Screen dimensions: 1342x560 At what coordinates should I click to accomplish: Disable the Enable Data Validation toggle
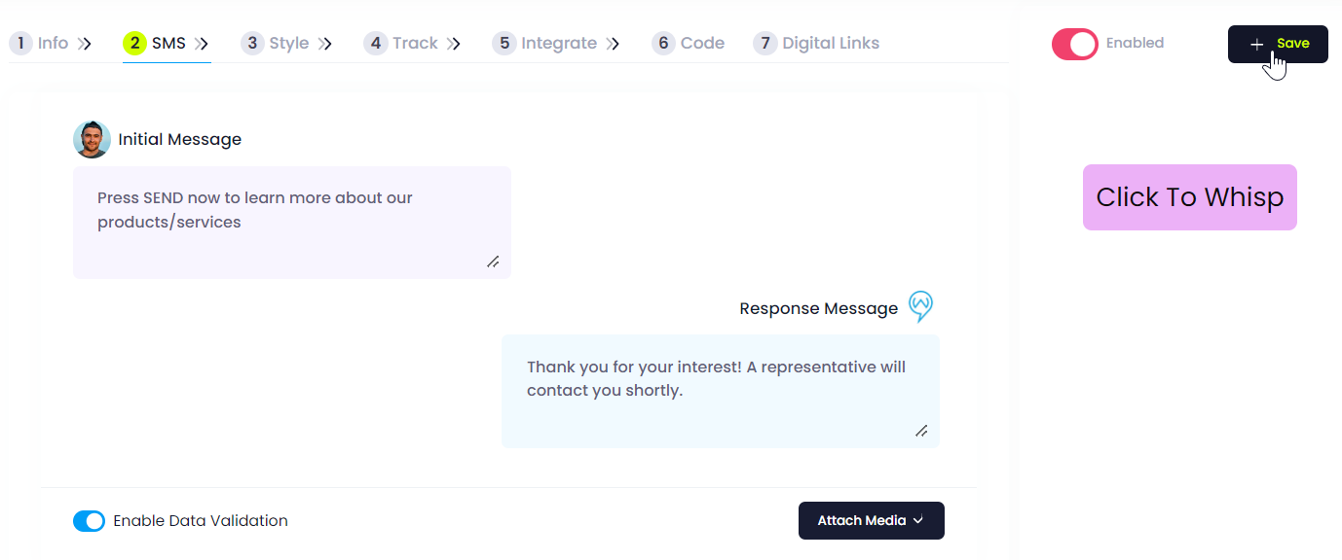(x=89, y=521)
